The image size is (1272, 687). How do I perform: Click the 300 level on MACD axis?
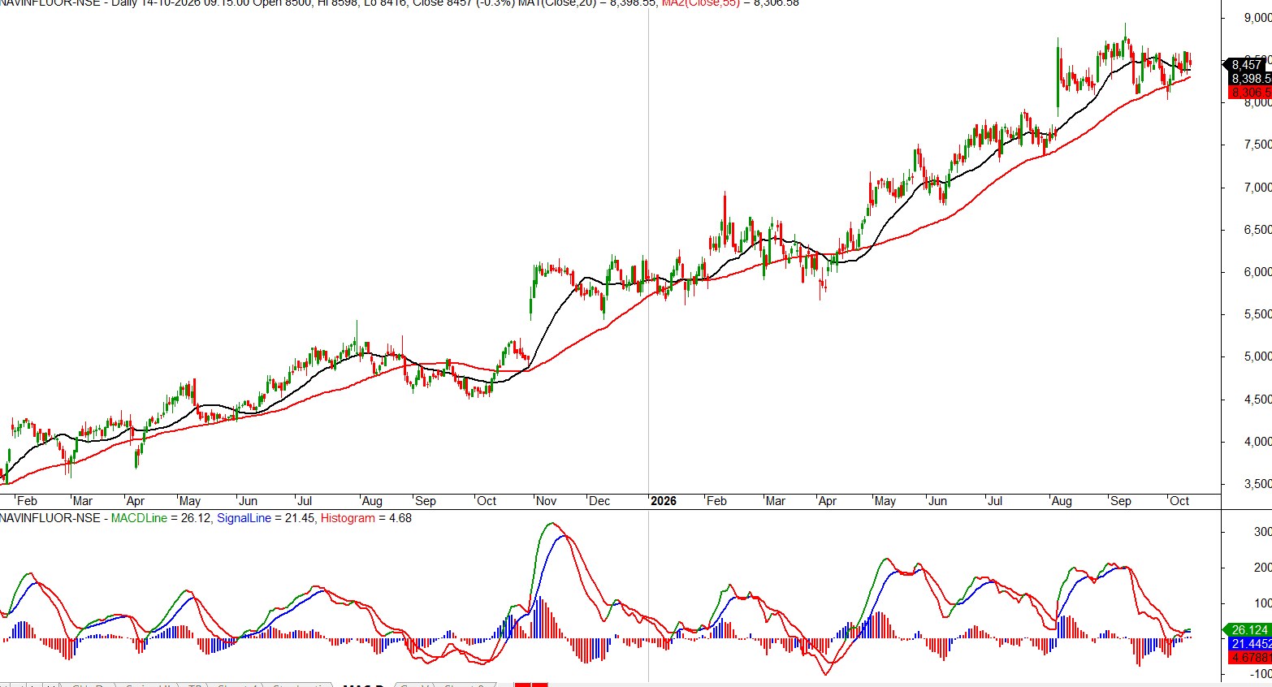[x=1263, y=532]
